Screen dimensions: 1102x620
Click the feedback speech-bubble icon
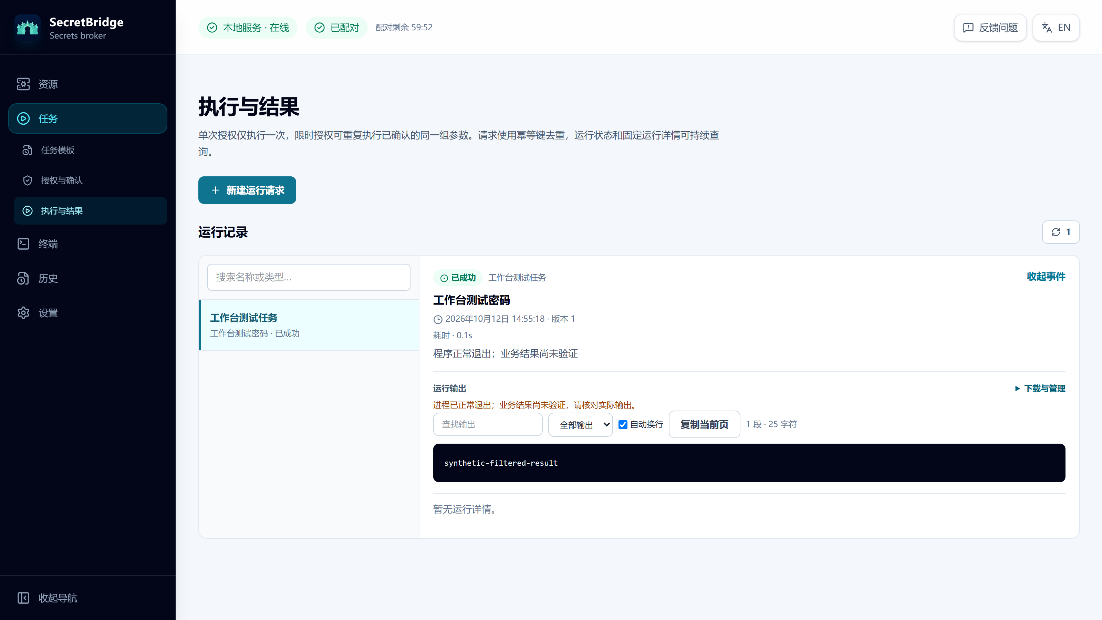click(x=968, y=28)
